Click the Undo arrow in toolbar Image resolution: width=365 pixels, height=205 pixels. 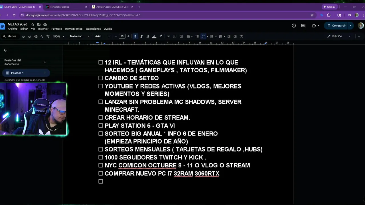click(23, 36)
